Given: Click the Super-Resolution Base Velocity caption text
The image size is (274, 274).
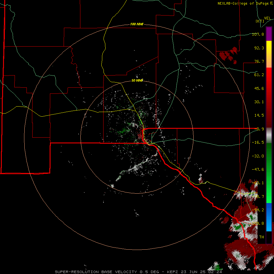Looking at the screenshot, I should (x=139, y=272).
